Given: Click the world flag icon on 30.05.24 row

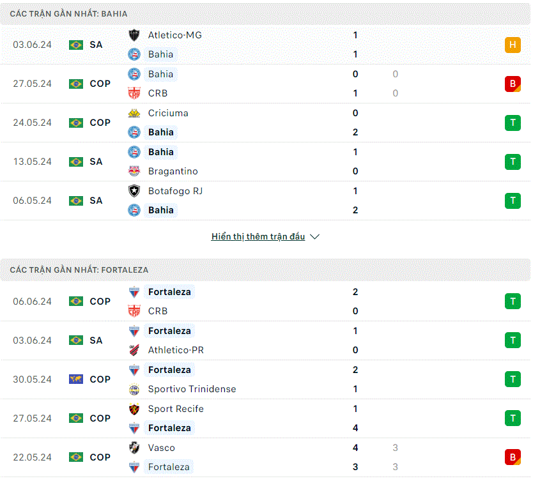Looking at the screenshot, I should (76, 379).
